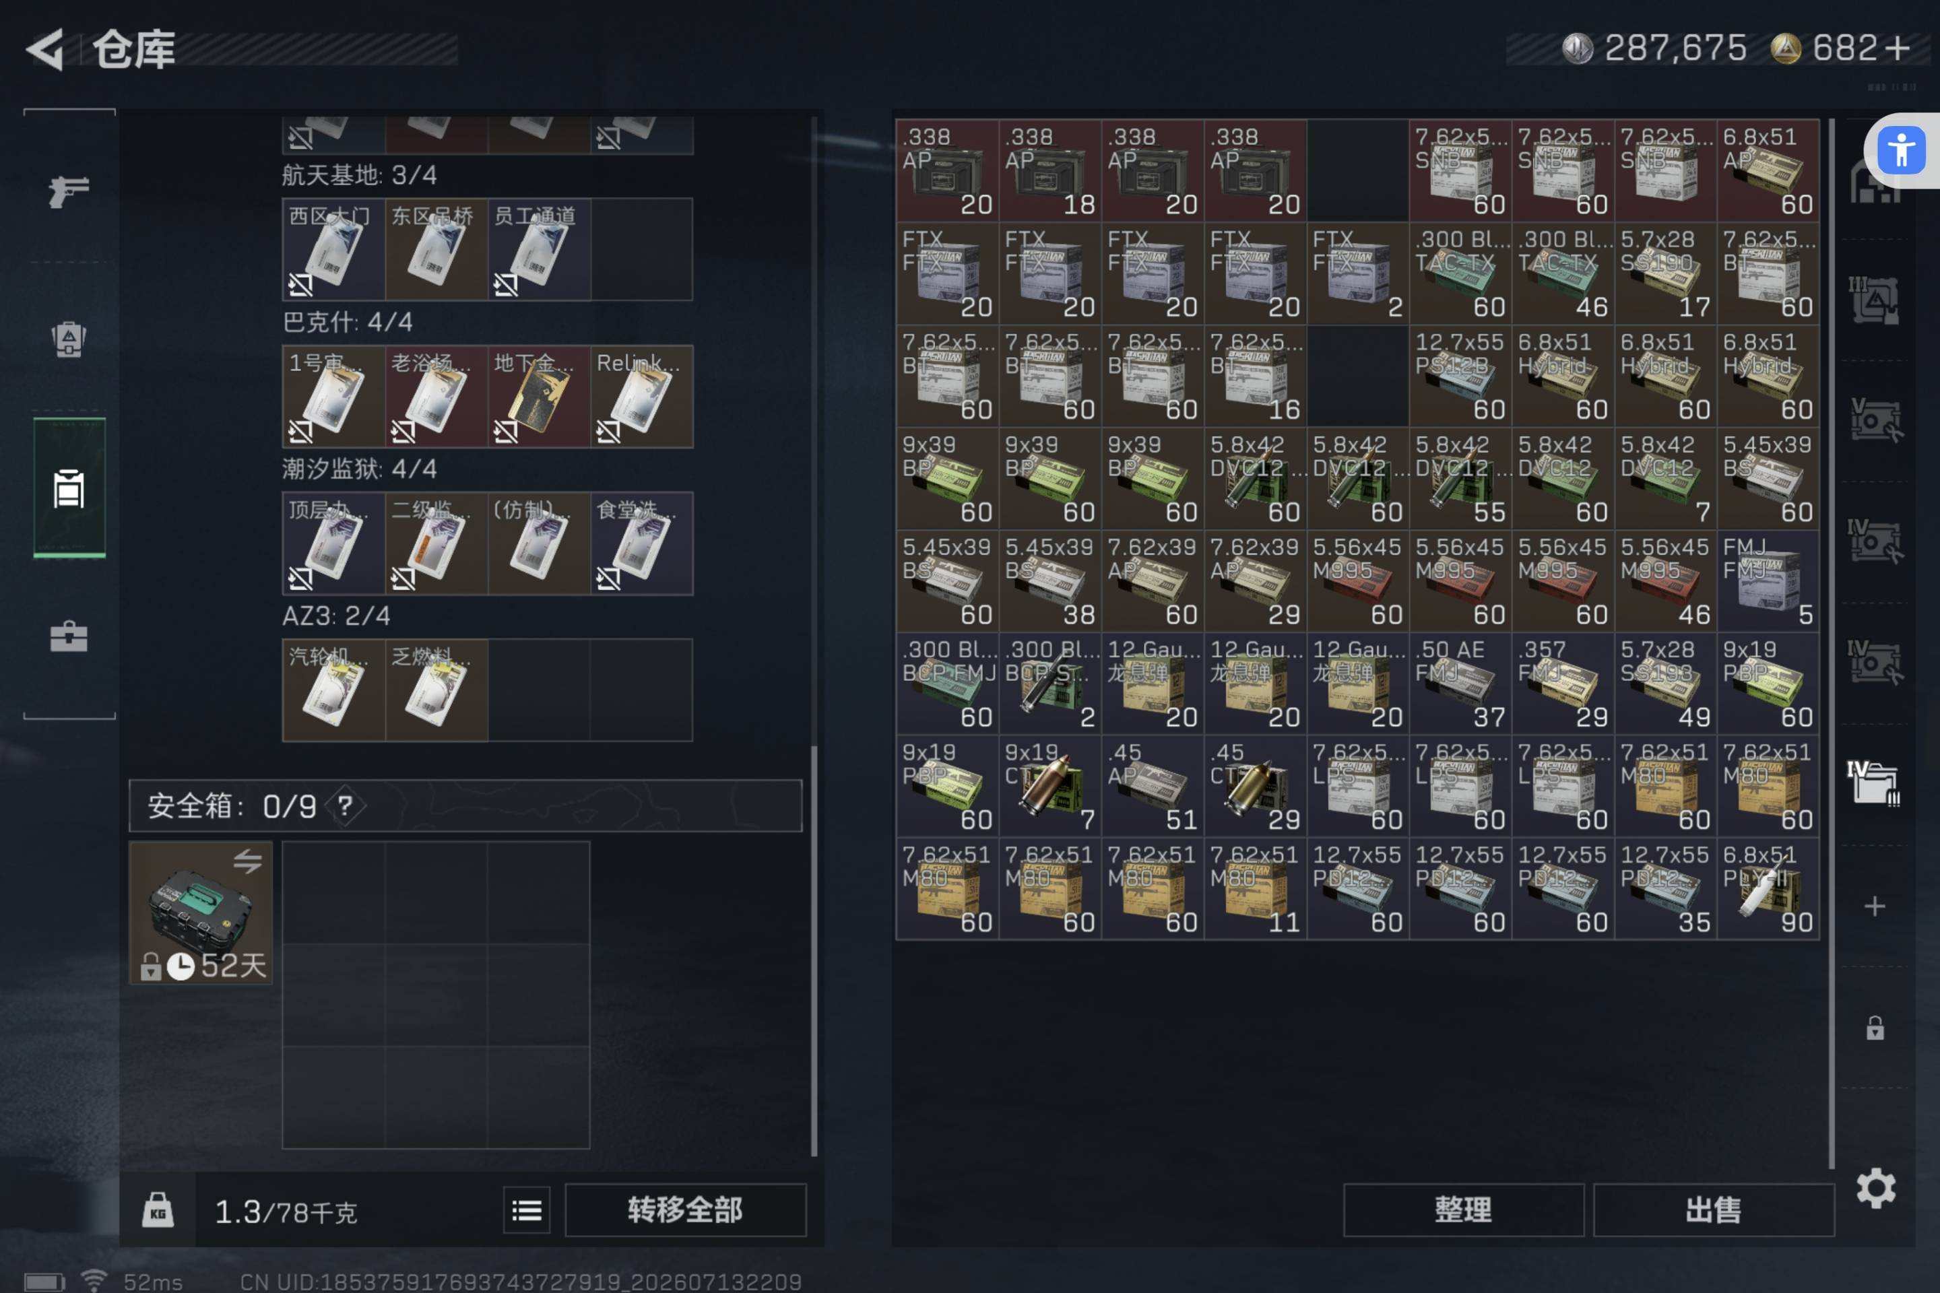Viewport: 1940px width, 1293px height.
Task: Go back using the arrow beside 仓库
Action: 45,49
